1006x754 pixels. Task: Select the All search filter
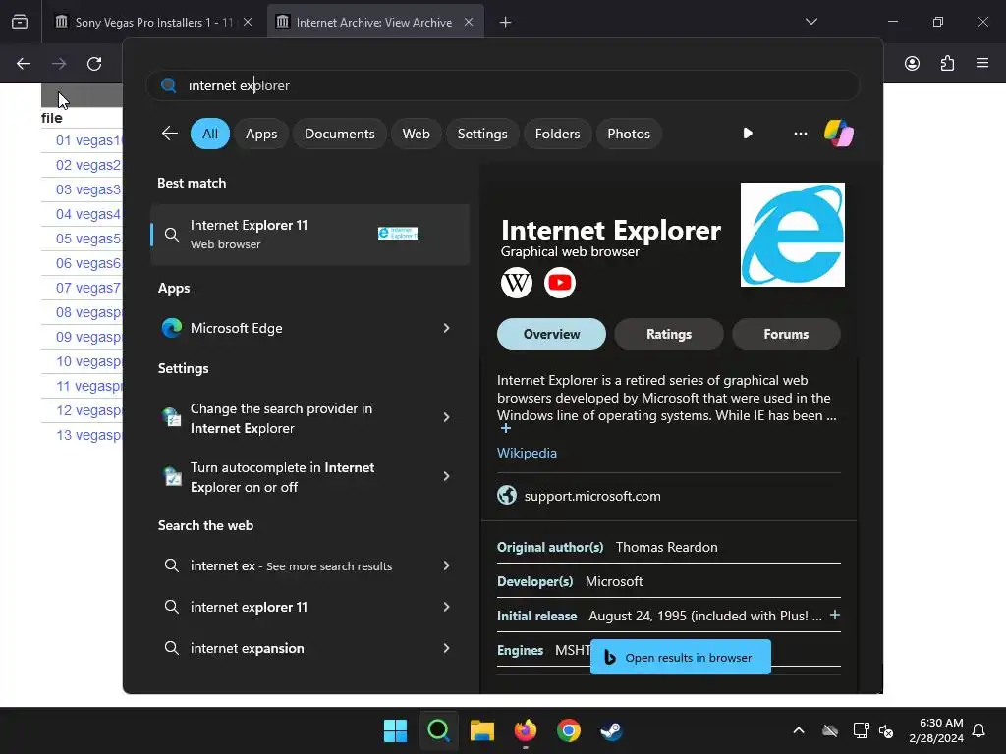(210, 134)
